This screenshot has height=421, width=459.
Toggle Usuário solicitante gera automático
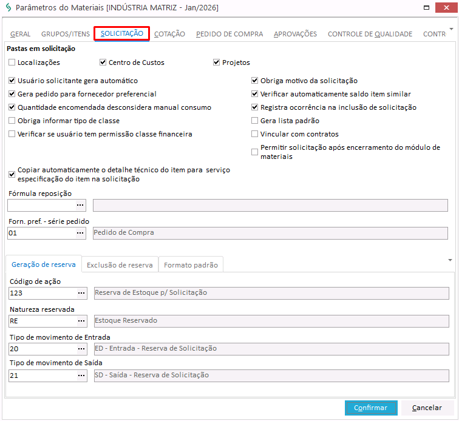pyautogui.click(x=12, y=81)
